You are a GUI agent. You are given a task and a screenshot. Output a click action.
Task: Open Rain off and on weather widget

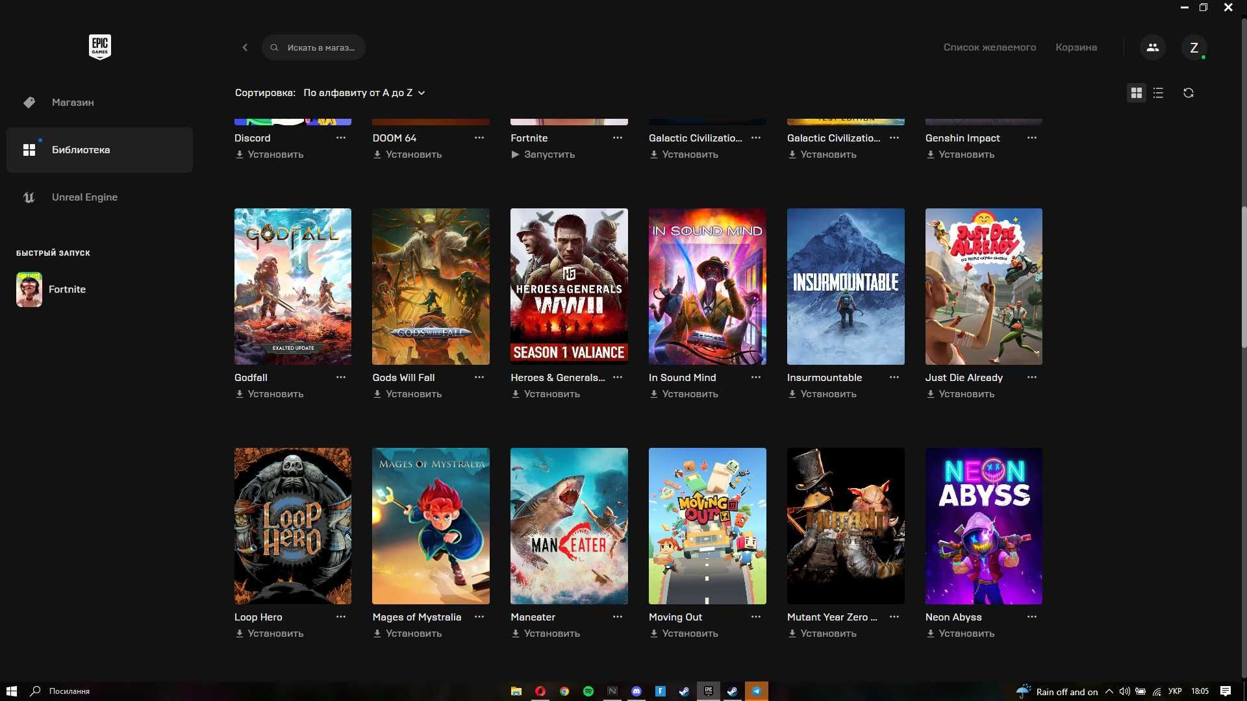coord(1057,691)
